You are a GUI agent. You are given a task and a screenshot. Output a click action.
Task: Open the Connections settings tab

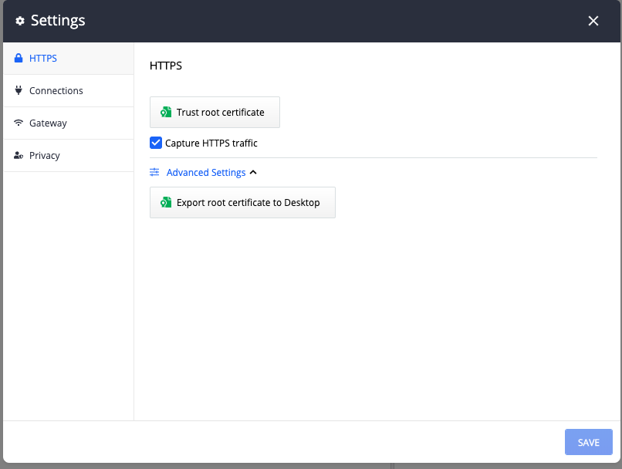pyautogui.click(x=56, y=91)
